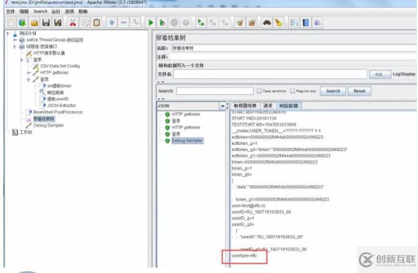This screenshot has height=273, width=418.
Task: Click the 注释 comments input field
Action: click(x=293, y=57)
